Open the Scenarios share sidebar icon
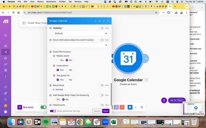The width and height of the screenshot is (206, 128). pyautogui.click(x=5, y=52)
